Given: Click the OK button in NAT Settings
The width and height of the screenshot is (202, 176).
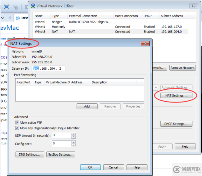Looking at the screenshot, I should 90,167.
